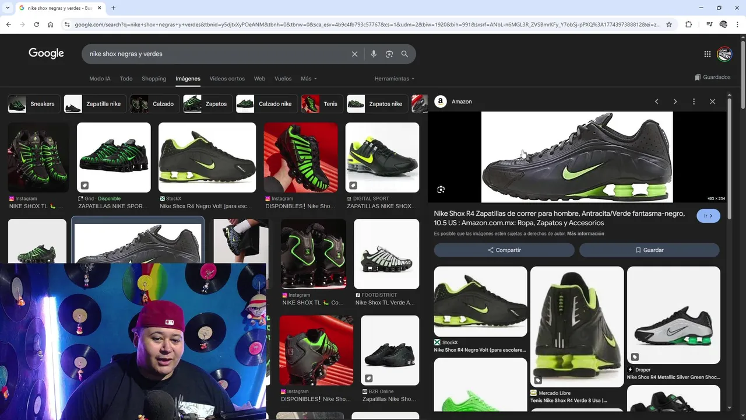Open Guardados saved items

pos(712,77)
